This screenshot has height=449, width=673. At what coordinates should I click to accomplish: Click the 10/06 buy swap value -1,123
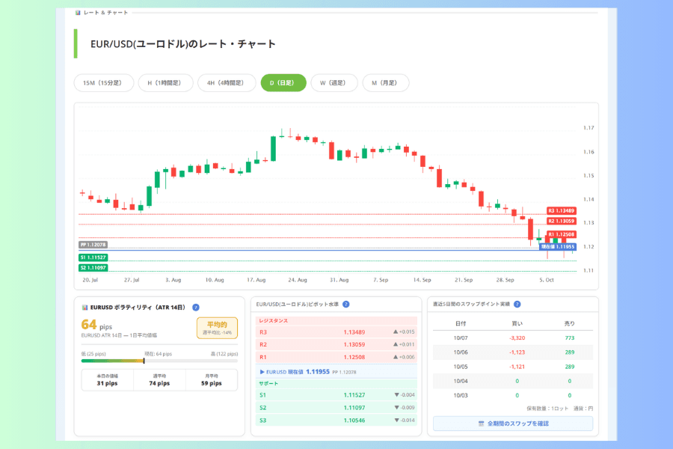[x=517, y=352]
